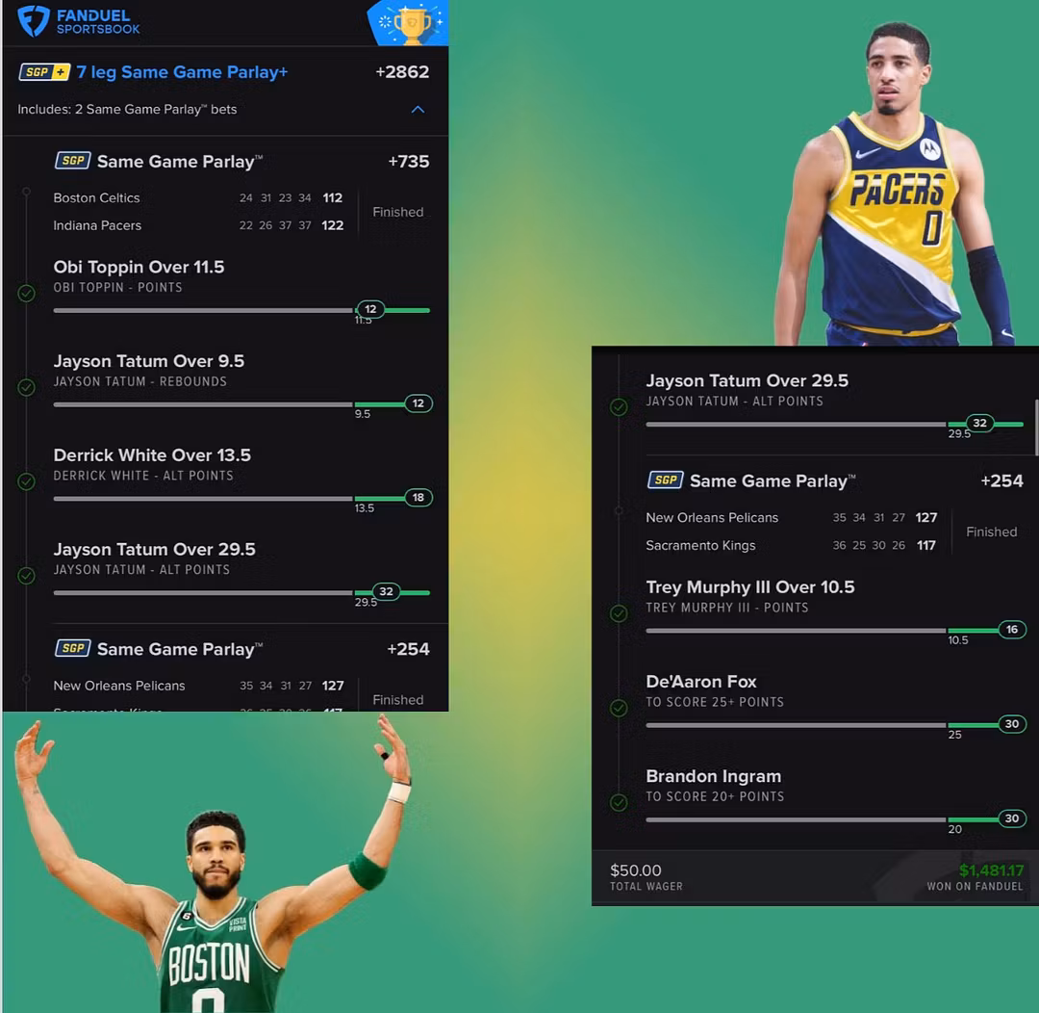Screen dimensions: 1039x1013
Task: Tap the trophy badge icon
Action: tap(412, 24)
